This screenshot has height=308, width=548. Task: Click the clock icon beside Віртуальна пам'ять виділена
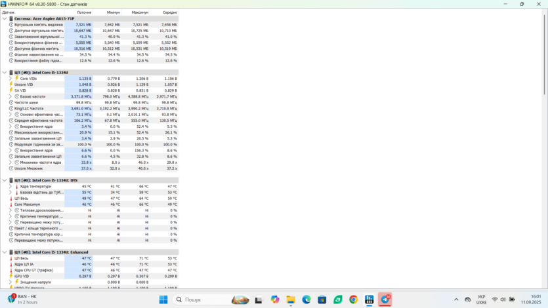pos(11,25)
